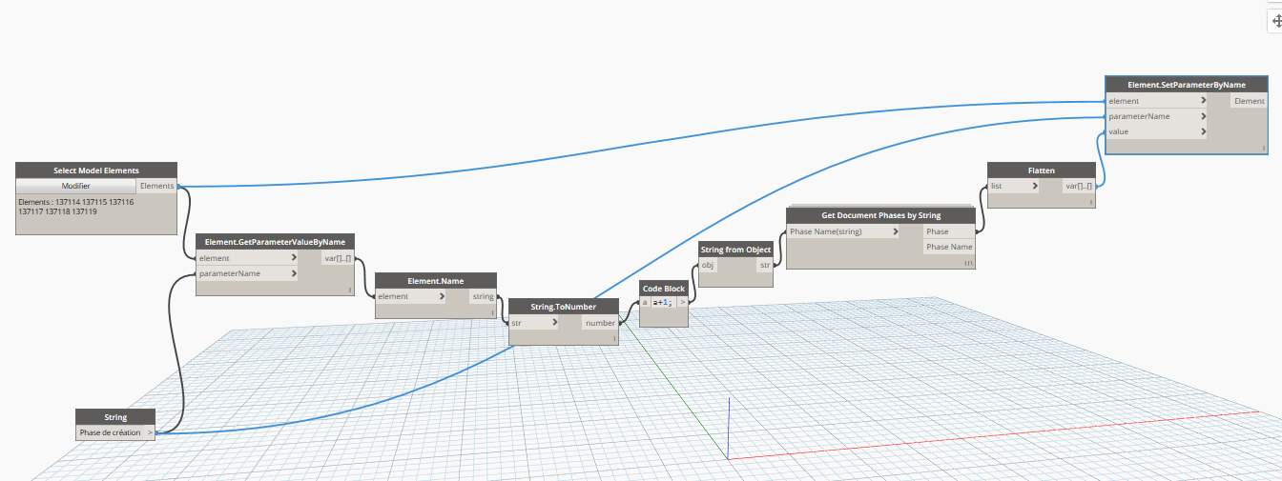Select the Element.SetParameterByName node title bar

pos(1186,85)
